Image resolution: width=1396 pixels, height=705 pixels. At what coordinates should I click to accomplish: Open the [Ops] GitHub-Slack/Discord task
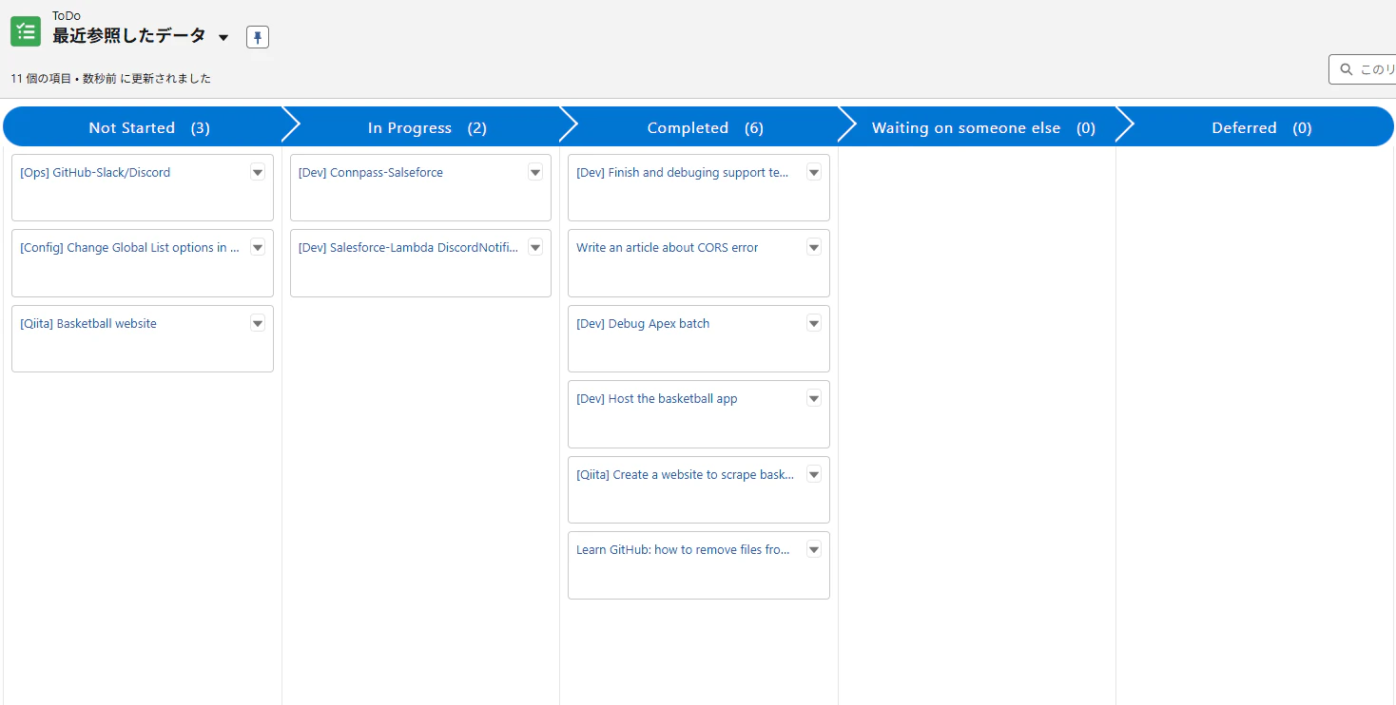pos(95,173)
